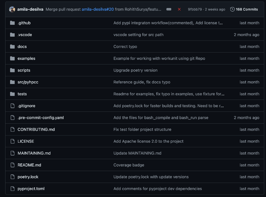Click the scripts folder icon

(x=13, y=70)
